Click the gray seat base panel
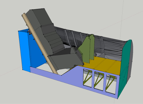143x104 pixels. [x=66, y=60]
